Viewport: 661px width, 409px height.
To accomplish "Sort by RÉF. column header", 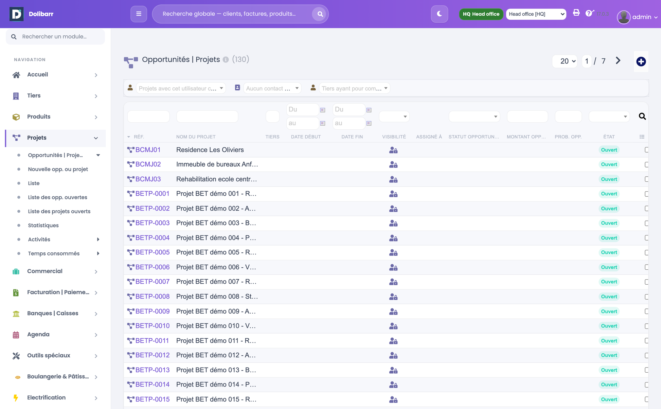I will click(x=139, y=137).
